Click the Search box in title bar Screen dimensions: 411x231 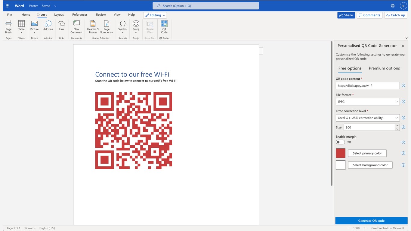pyautogui.click(x=206, y=6)
